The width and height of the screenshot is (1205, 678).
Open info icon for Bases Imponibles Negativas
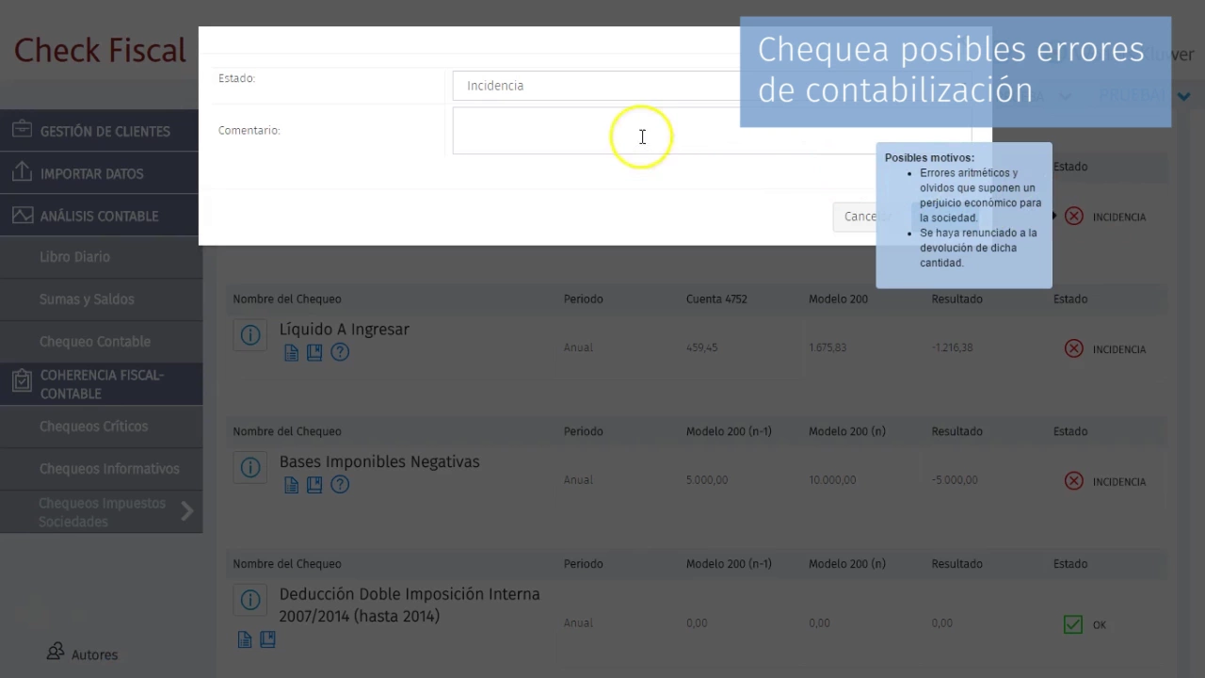pyautogui.click(x=250, y=468)
